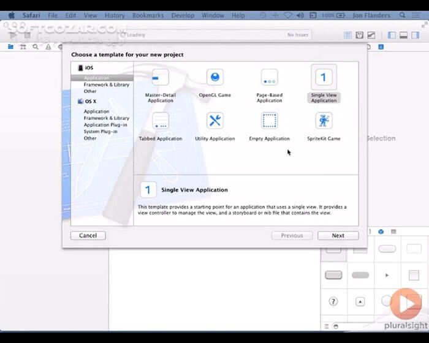Select the Master-Detail Application template
The width and height of the screenshot is (429, 343).
[160, 79]
